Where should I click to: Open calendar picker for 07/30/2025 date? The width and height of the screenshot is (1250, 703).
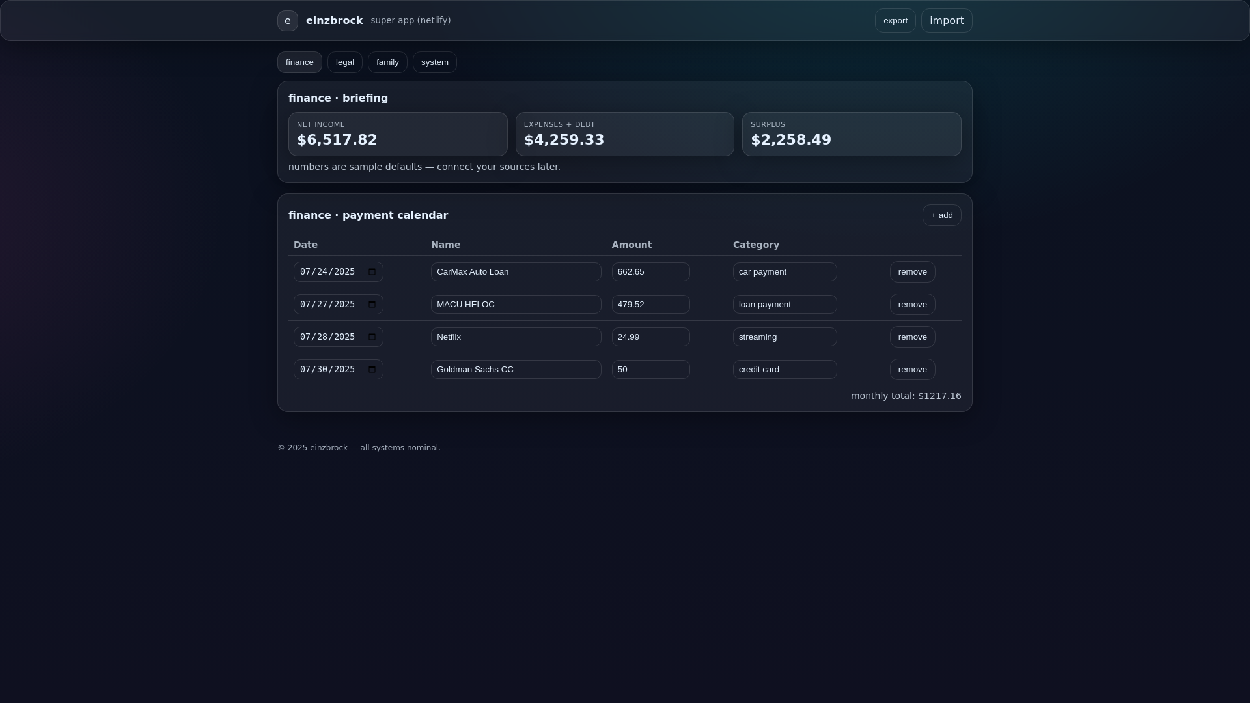tap(372, 370)
